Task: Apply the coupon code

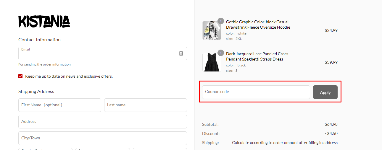Action: (x=325, y=92)
